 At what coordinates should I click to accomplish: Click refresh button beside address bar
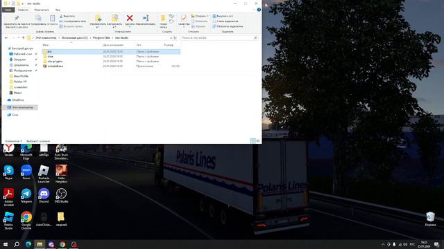[x=175, y=38]
